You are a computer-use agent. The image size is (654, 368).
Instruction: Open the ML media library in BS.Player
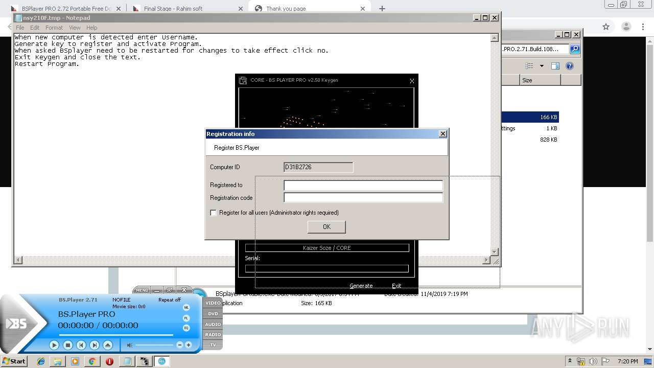(186, 307)
